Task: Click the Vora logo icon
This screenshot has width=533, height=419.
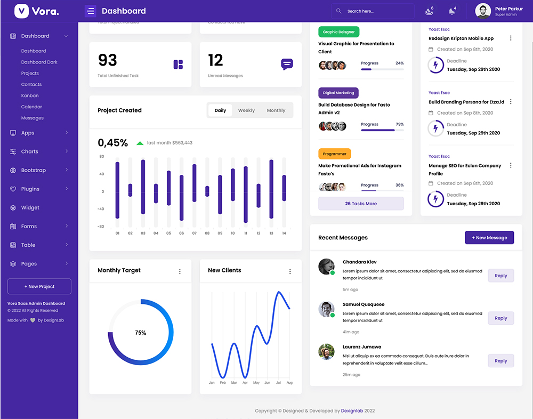Action: click(21, 11)
